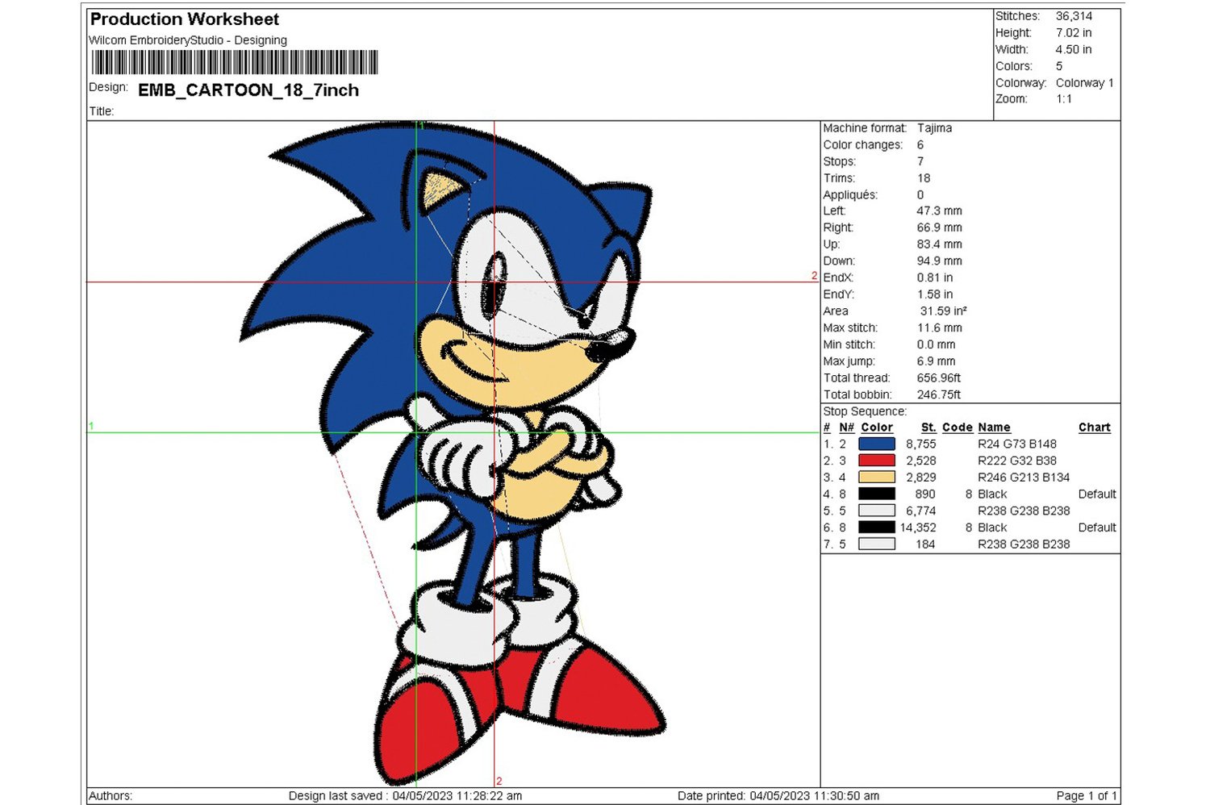
Task: Click the EndX value '0.81 in'
Action: click(935, 278)
